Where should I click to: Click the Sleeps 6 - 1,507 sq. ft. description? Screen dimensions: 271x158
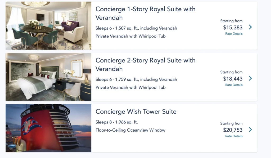136,28
